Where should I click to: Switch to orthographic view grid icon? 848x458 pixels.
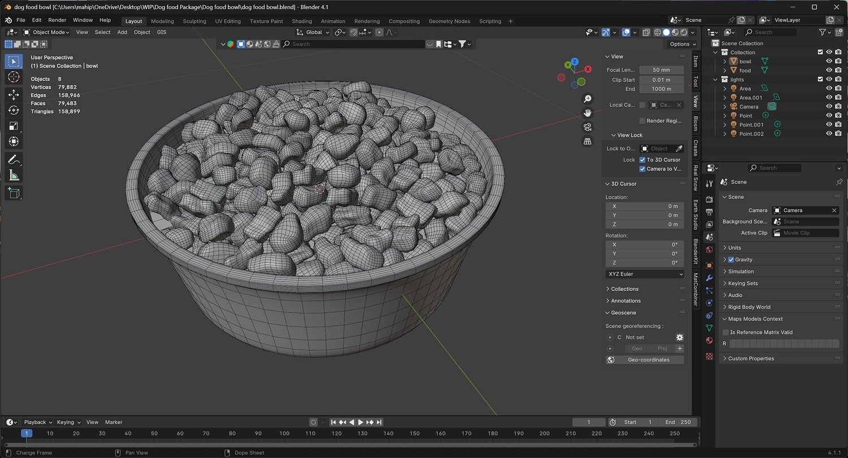pos(587,141)
